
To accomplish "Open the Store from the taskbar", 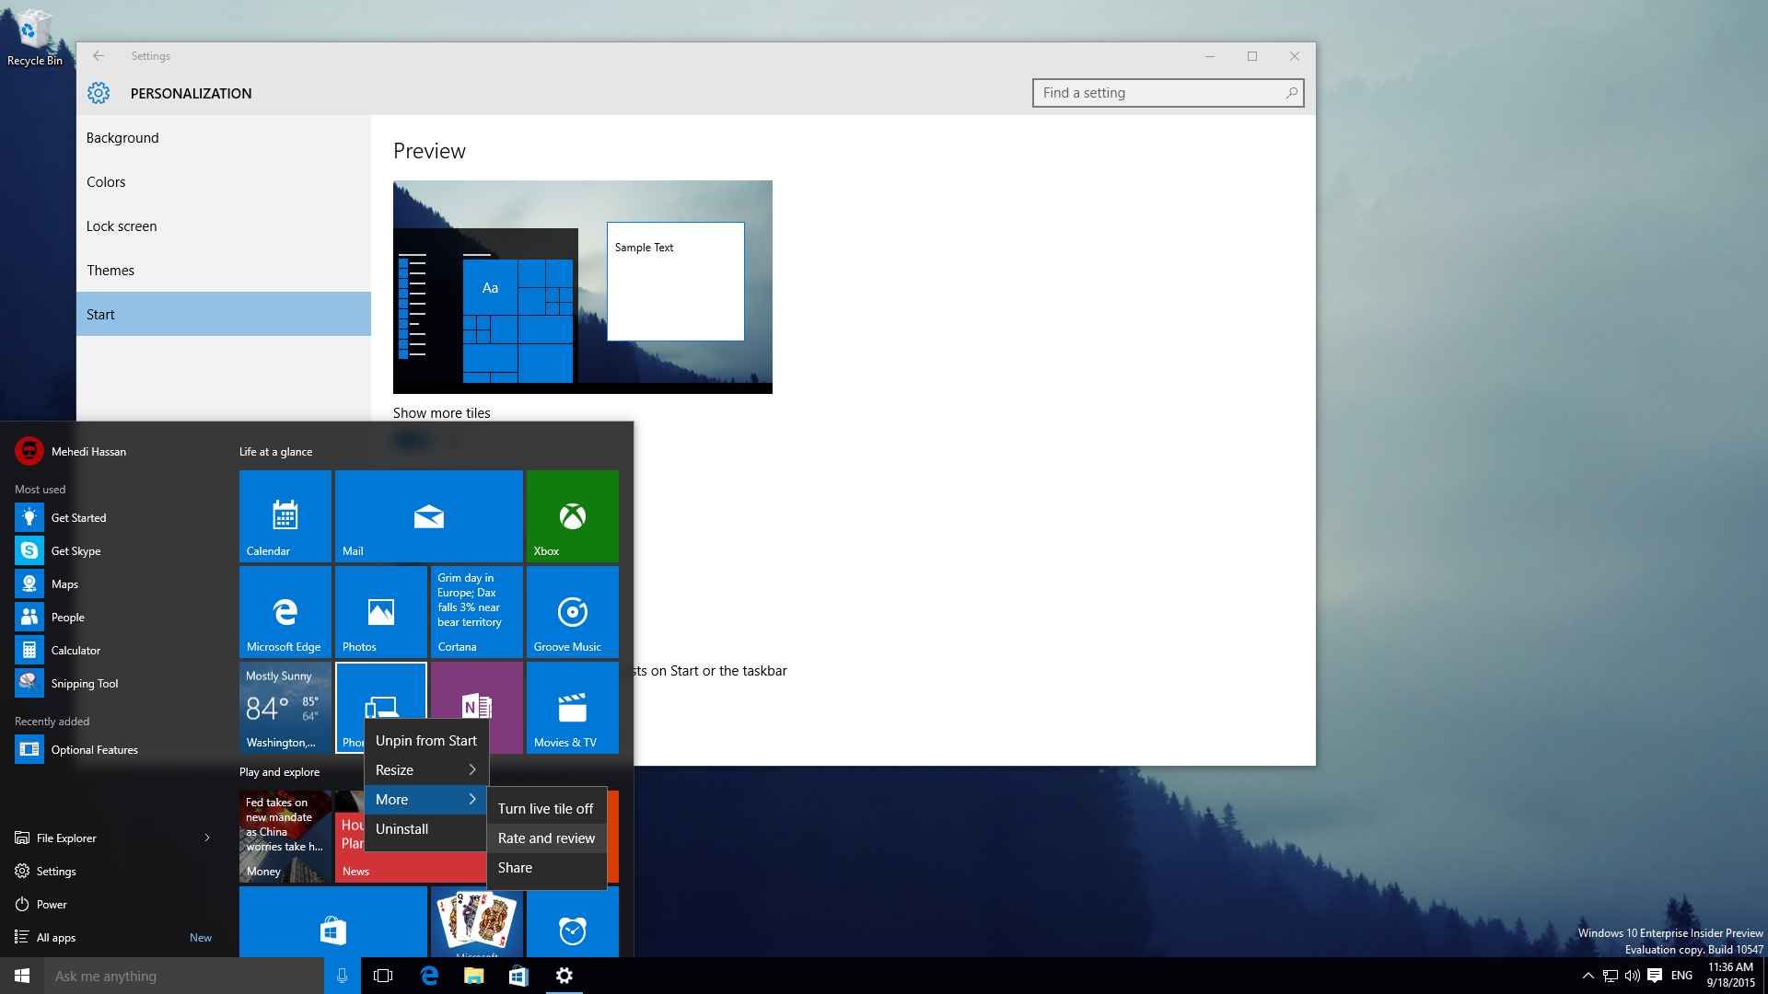I will coord(518,976).
